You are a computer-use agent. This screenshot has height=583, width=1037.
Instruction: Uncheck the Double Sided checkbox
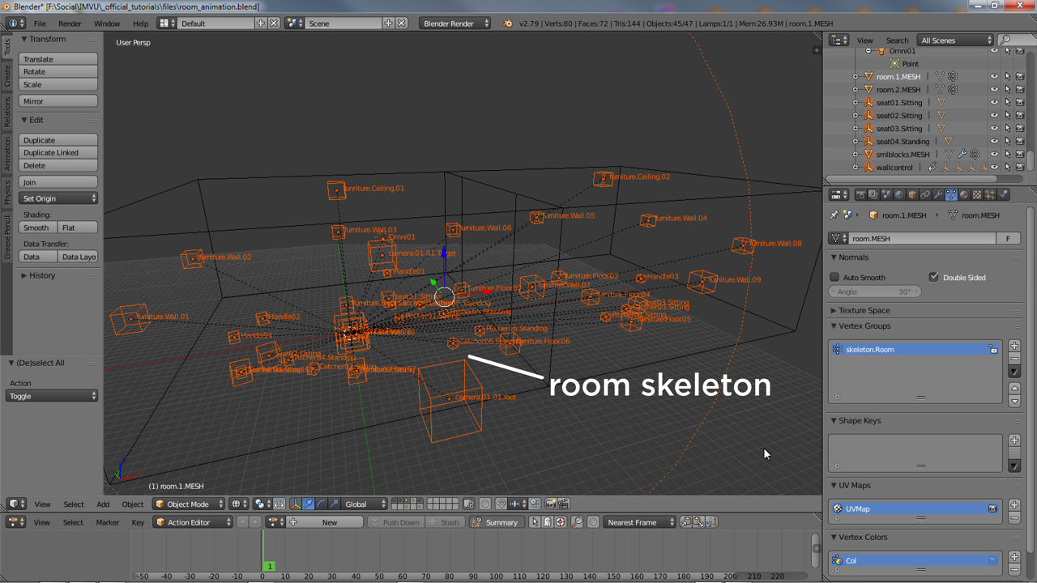pyautogui.click(x=934, y=277)
